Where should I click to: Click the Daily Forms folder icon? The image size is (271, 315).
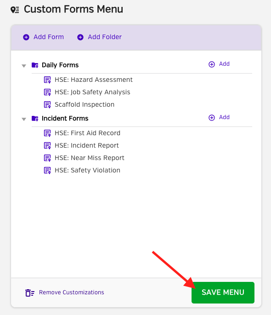tap(35, 65)
